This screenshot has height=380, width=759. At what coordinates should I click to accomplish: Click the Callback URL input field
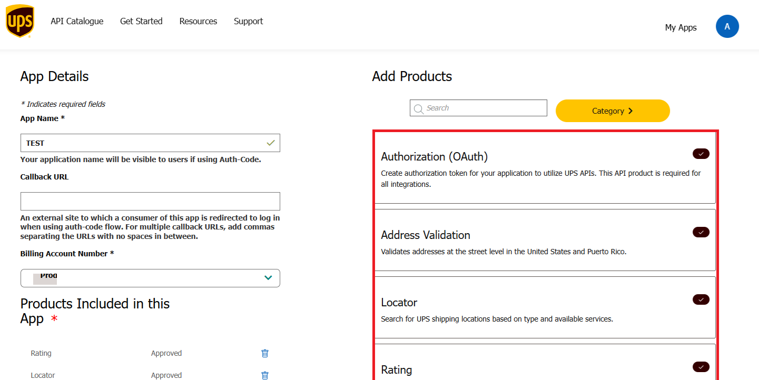tap(150, 201)
